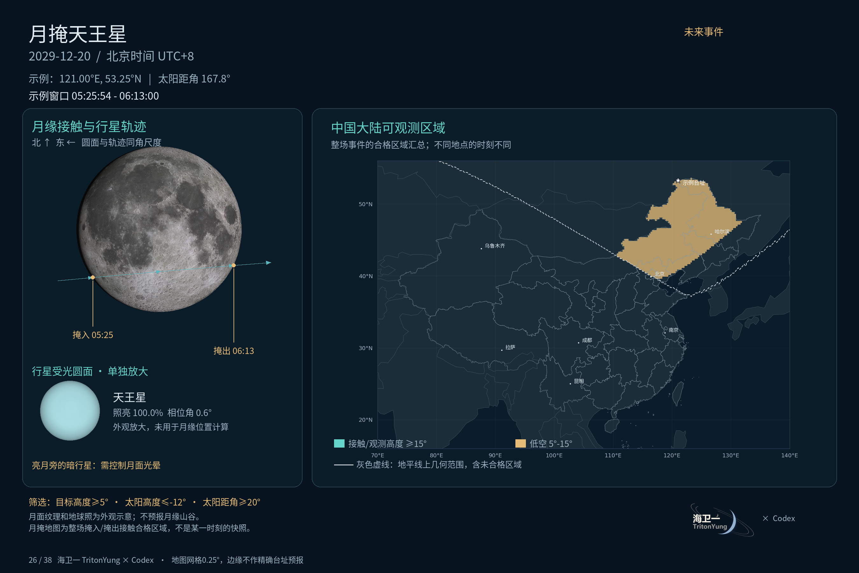Click the heading 中国大陆可观测区域
The width and height of the screenshot is (859, 573).
[x=388, y=128]
